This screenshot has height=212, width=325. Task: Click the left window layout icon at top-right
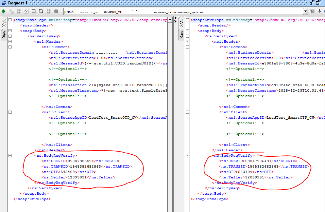pos(311,3)
